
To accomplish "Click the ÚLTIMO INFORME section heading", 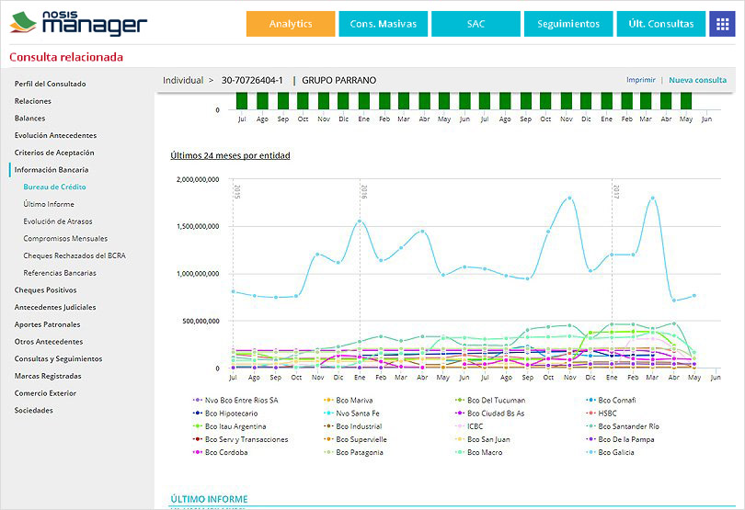I will pos(209,499).
